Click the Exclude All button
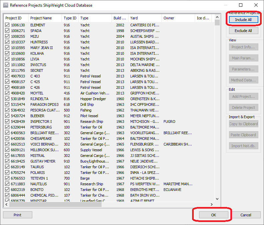The image size is (264, 225). pos(243,31)
